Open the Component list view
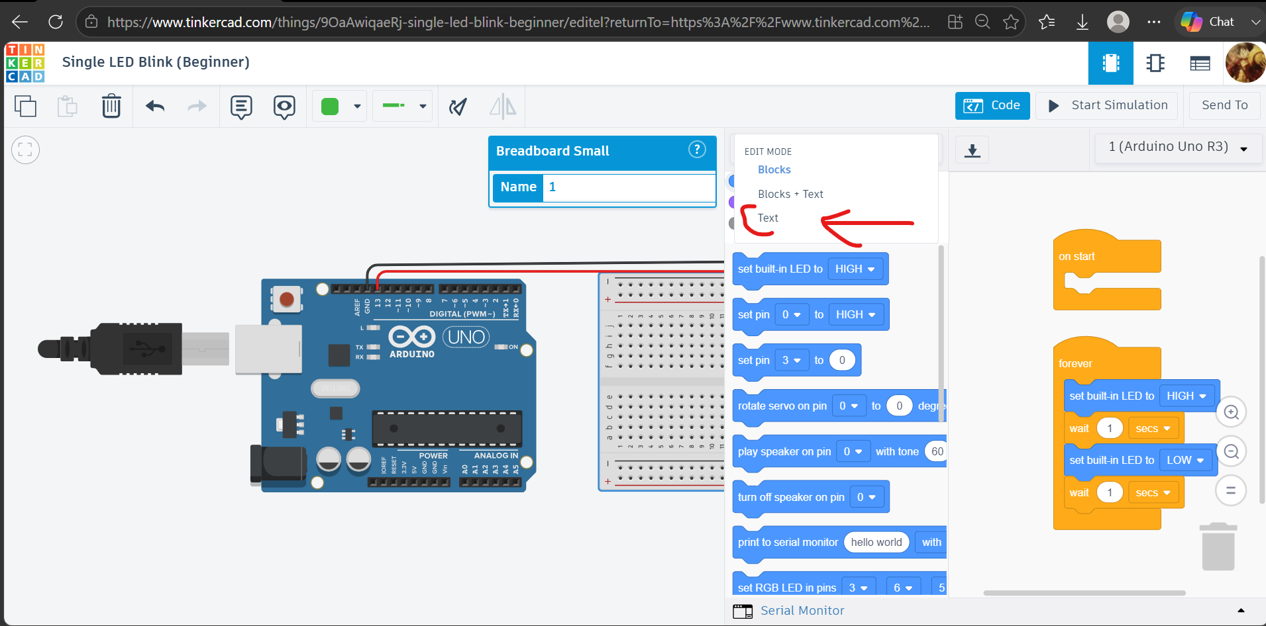1266x626 pixels. pyautogui.click(x=1200, y=63)
